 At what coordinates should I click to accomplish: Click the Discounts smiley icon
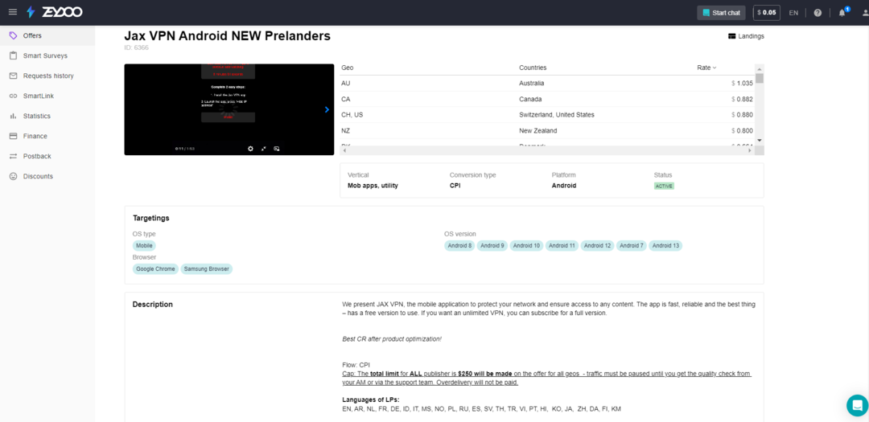coord(14,176)
